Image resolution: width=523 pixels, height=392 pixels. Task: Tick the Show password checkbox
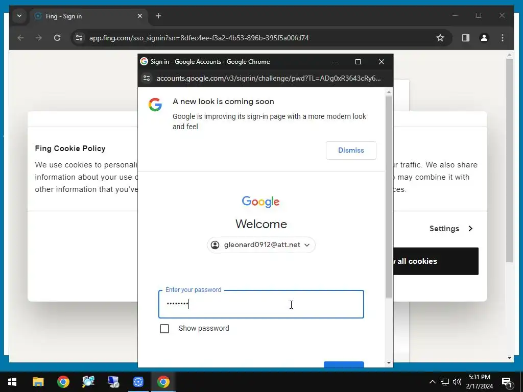(x=164, y=329)
